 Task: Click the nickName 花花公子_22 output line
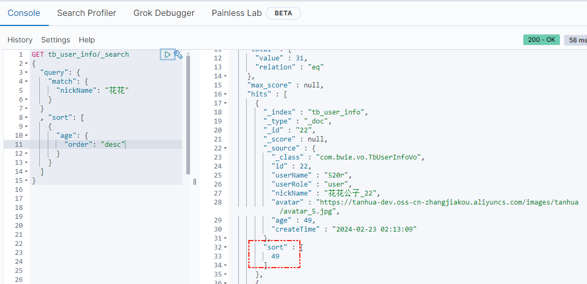pyautogui.click(x=326, y=193)
